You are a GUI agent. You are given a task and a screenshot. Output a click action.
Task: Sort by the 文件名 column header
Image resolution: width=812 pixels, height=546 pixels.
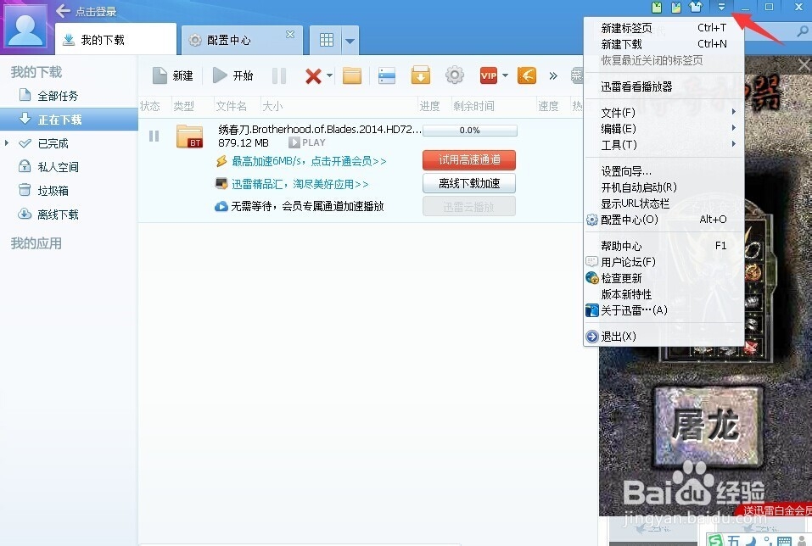pos(231,106)
